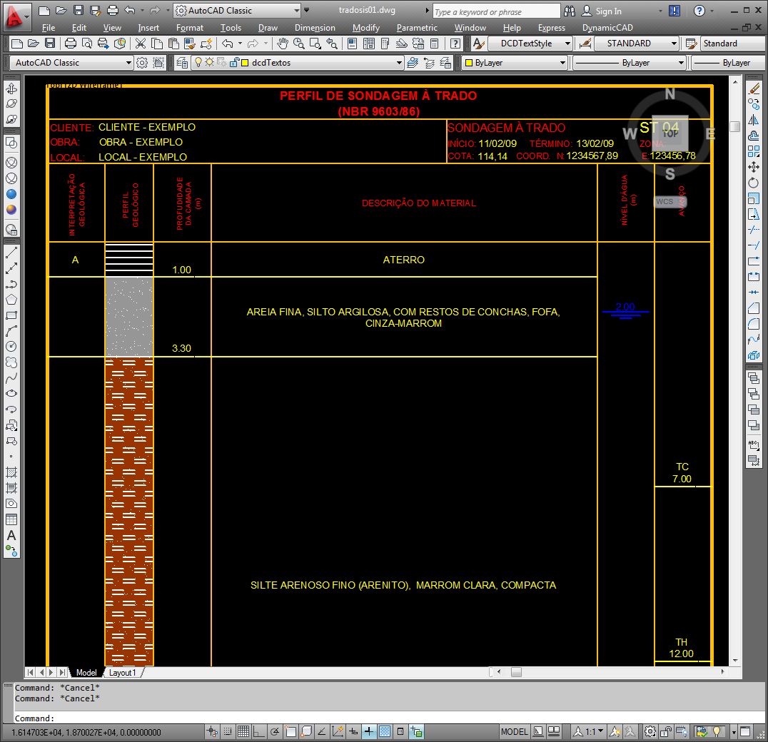Screen dimensions: 768x742
Task: Open the Table draw tool
Action: click(11, 519)
